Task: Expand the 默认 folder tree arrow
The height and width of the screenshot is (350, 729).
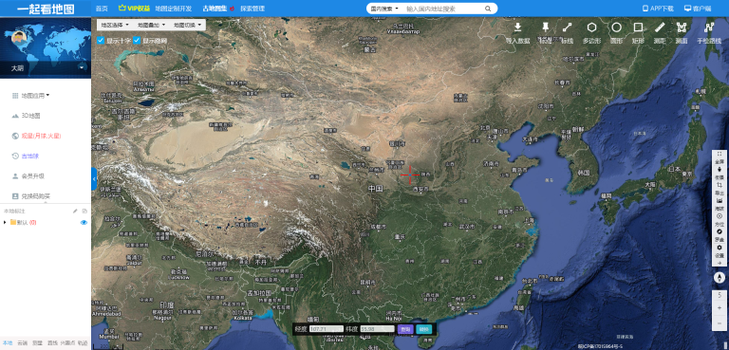Action: point(5,223)
